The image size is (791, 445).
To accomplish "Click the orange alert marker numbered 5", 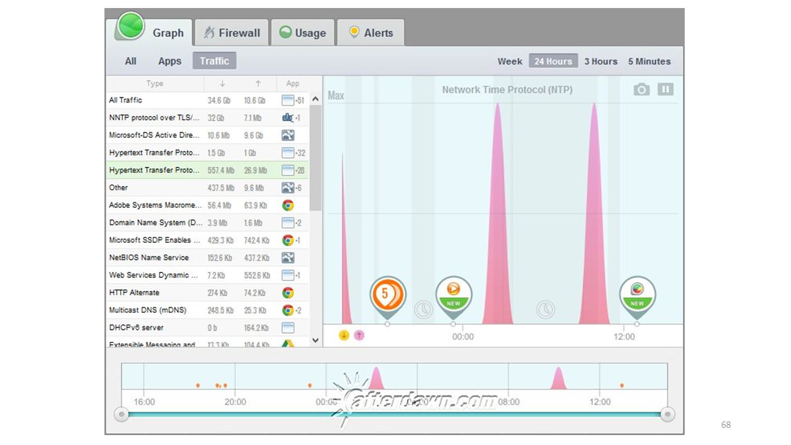I will 388,295.
